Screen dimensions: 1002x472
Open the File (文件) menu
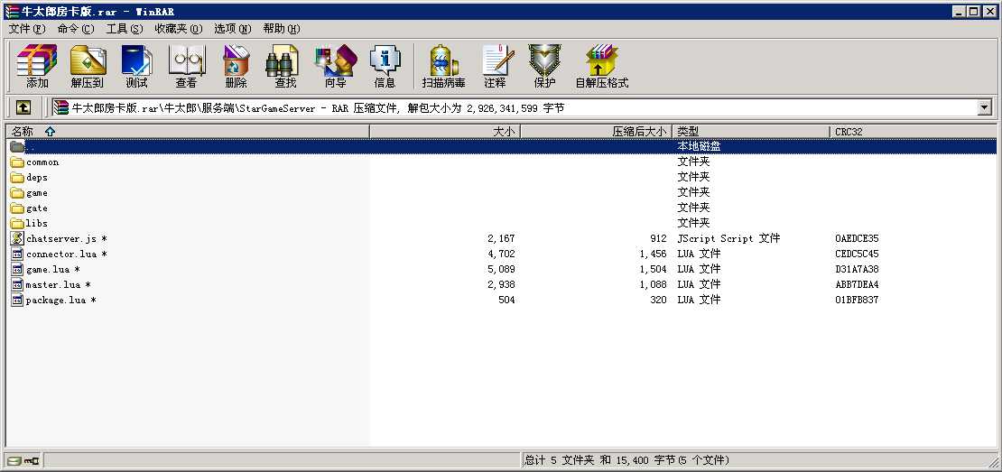coord(27,29)
